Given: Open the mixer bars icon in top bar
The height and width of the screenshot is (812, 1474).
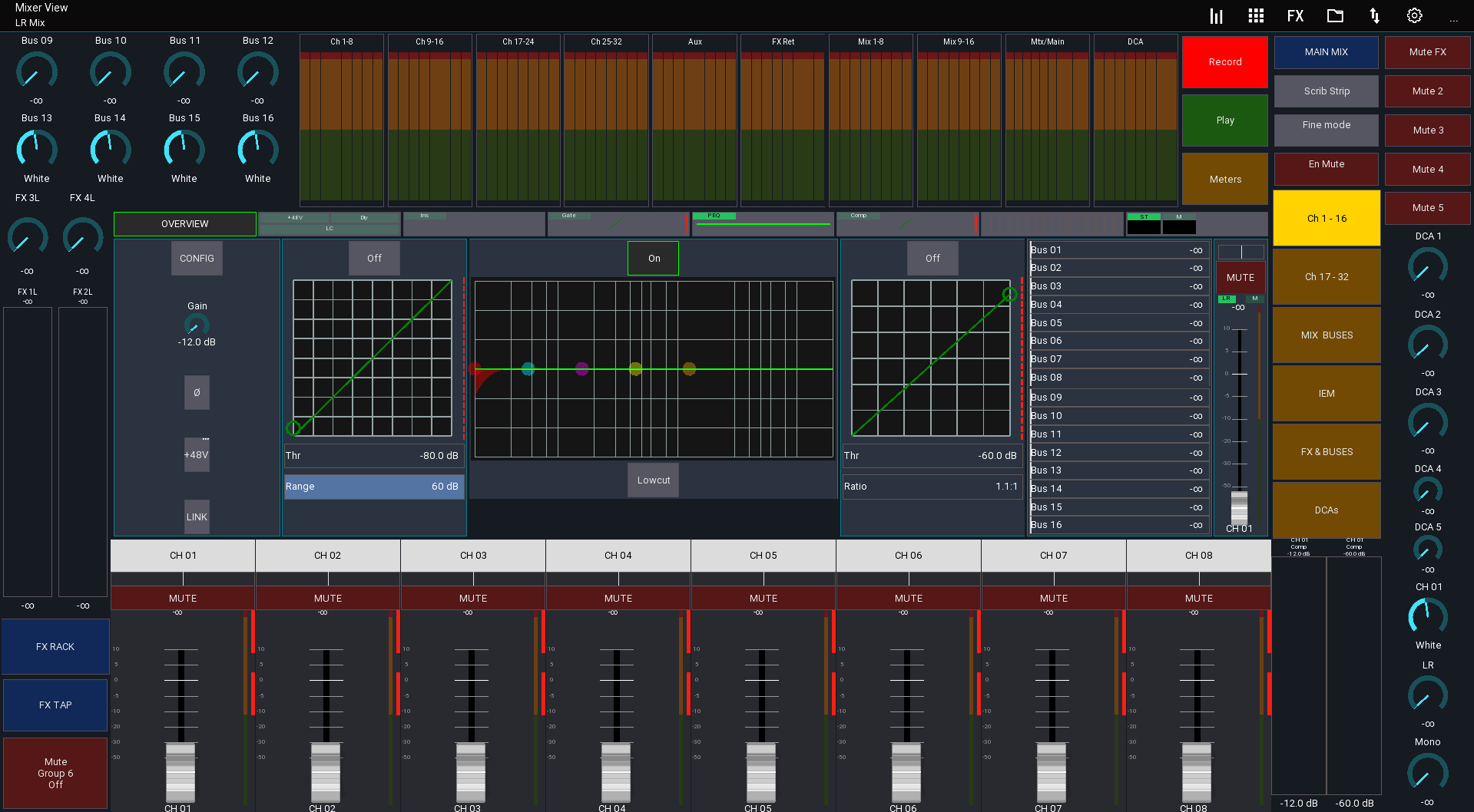Looking at the screenshot, I should (x=1216, y=16).
